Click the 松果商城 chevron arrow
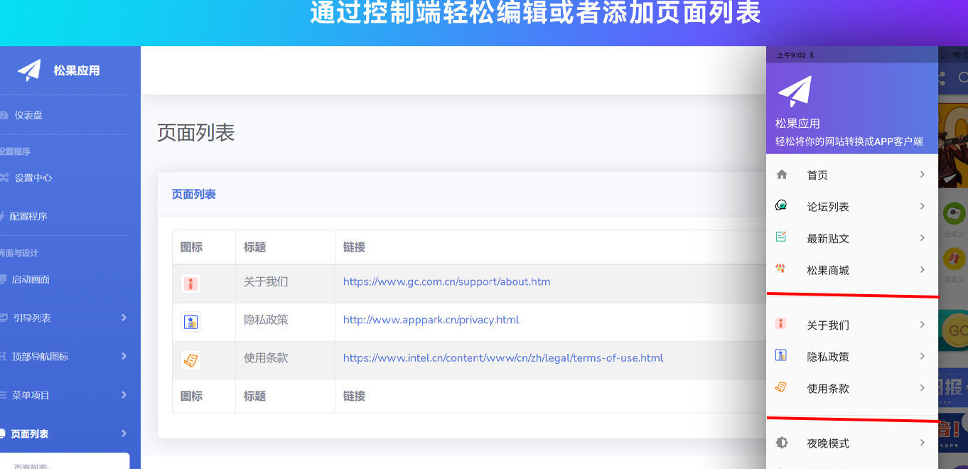 [922, 270]
